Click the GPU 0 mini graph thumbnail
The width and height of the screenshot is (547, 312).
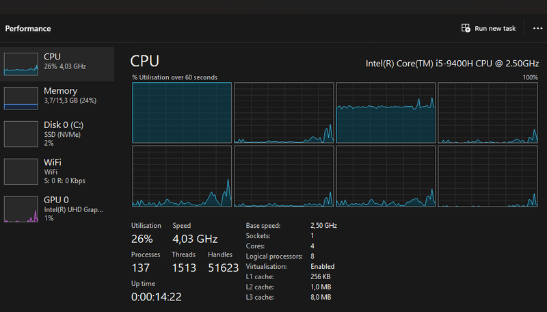21,209
